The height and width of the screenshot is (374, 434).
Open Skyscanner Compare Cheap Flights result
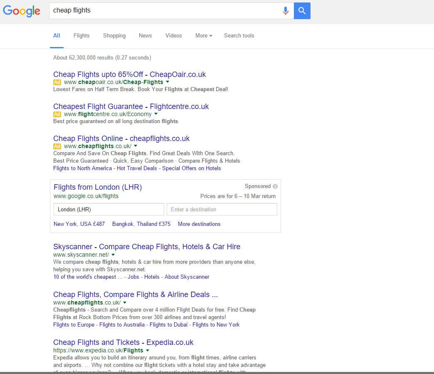pos(147,247)
